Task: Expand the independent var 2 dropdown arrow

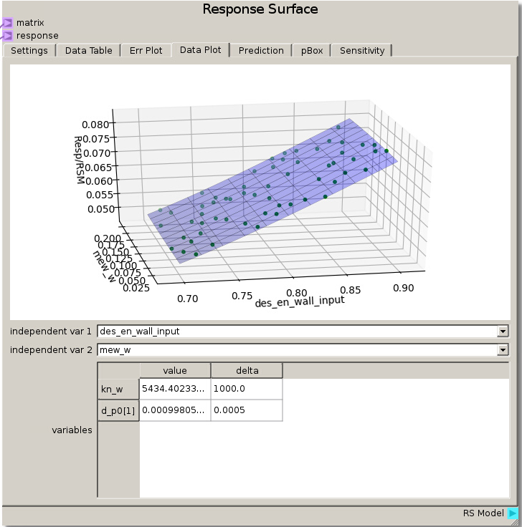Action: (x=503, y=350)
